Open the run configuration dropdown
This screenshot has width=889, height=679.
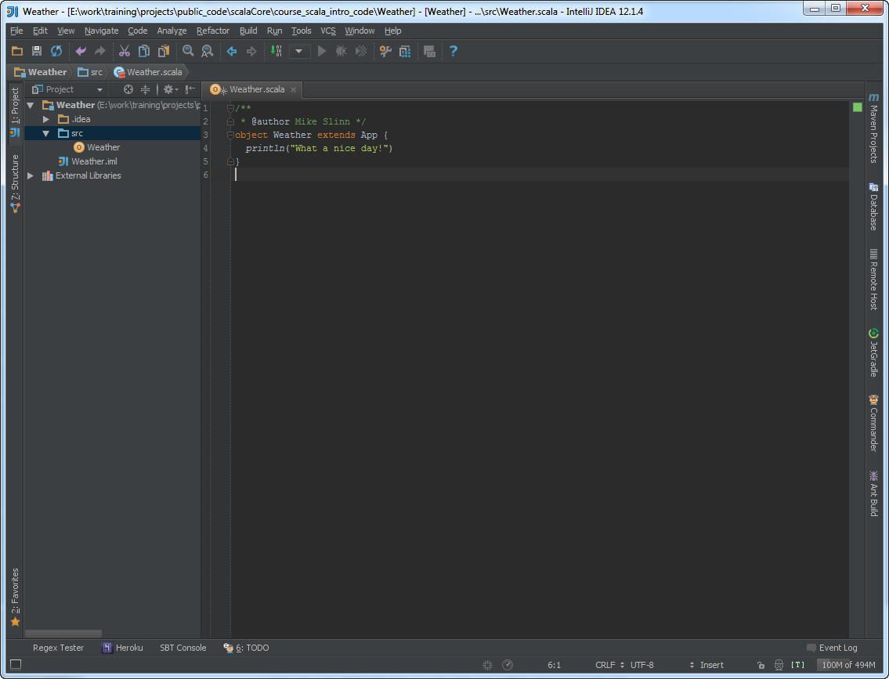[x=299, y=51]
